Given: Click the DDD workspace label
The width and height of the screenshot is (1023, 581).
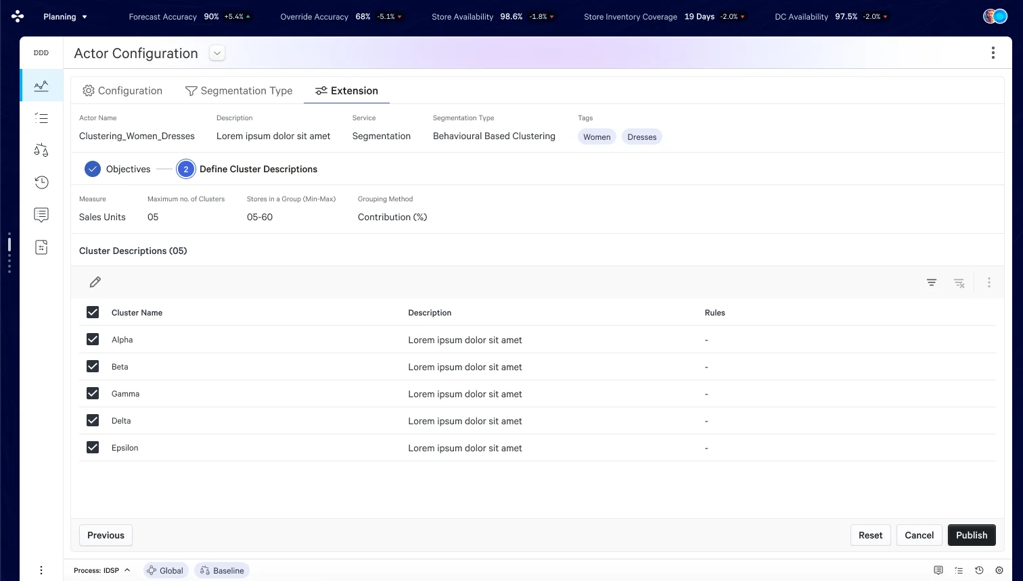Looking at the screenshot, I should (x=41, y=53).
